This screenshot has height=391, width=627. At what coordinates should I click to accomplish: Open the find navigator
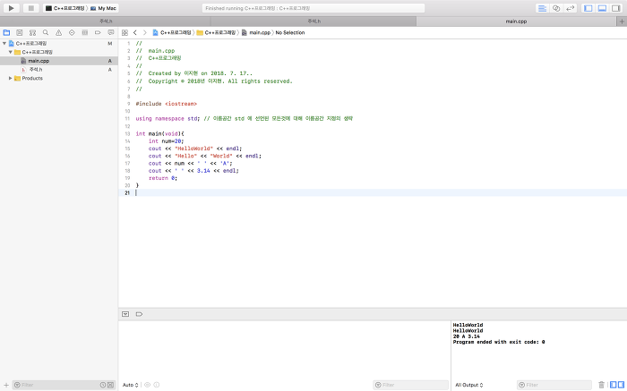pyautogui.click(x=46, y=32)
